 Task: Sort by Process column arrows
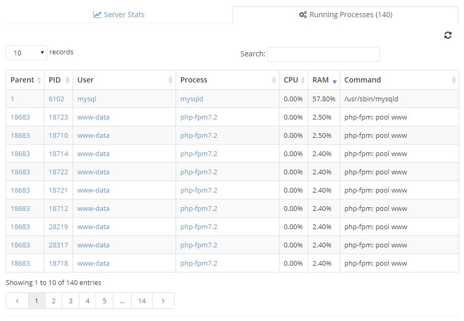click(274, 80)
